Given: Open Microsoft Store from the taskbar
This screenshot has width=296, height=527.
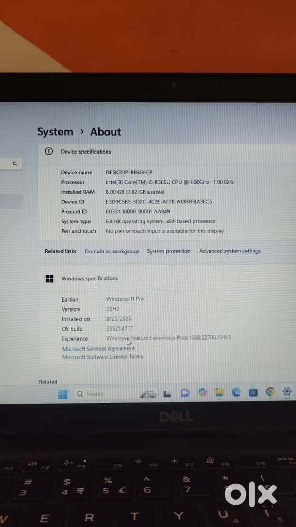Looking at the screenshot, I should (x=253, y=392).
